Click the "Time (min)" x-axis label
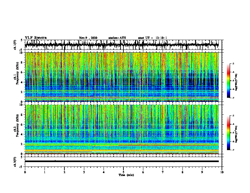Image resolution: width=250 pixels, height=193 pixels. (126, 175)
